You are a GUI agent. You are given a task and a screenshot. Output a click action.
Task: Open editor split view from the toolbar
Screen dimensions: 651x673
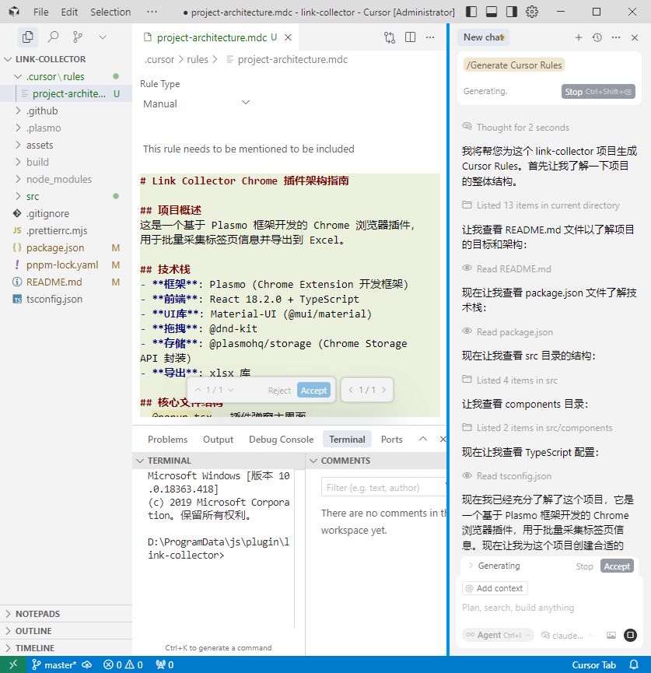409,37
